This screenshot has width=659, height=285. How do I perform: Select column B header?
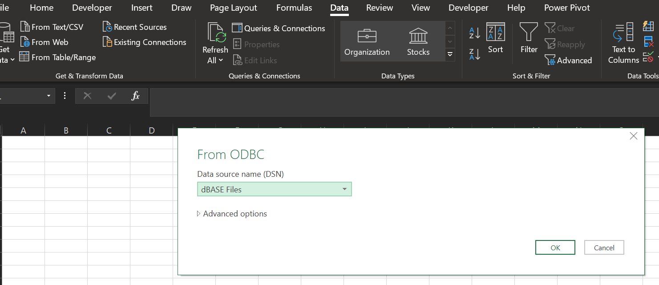coord(66,130)
